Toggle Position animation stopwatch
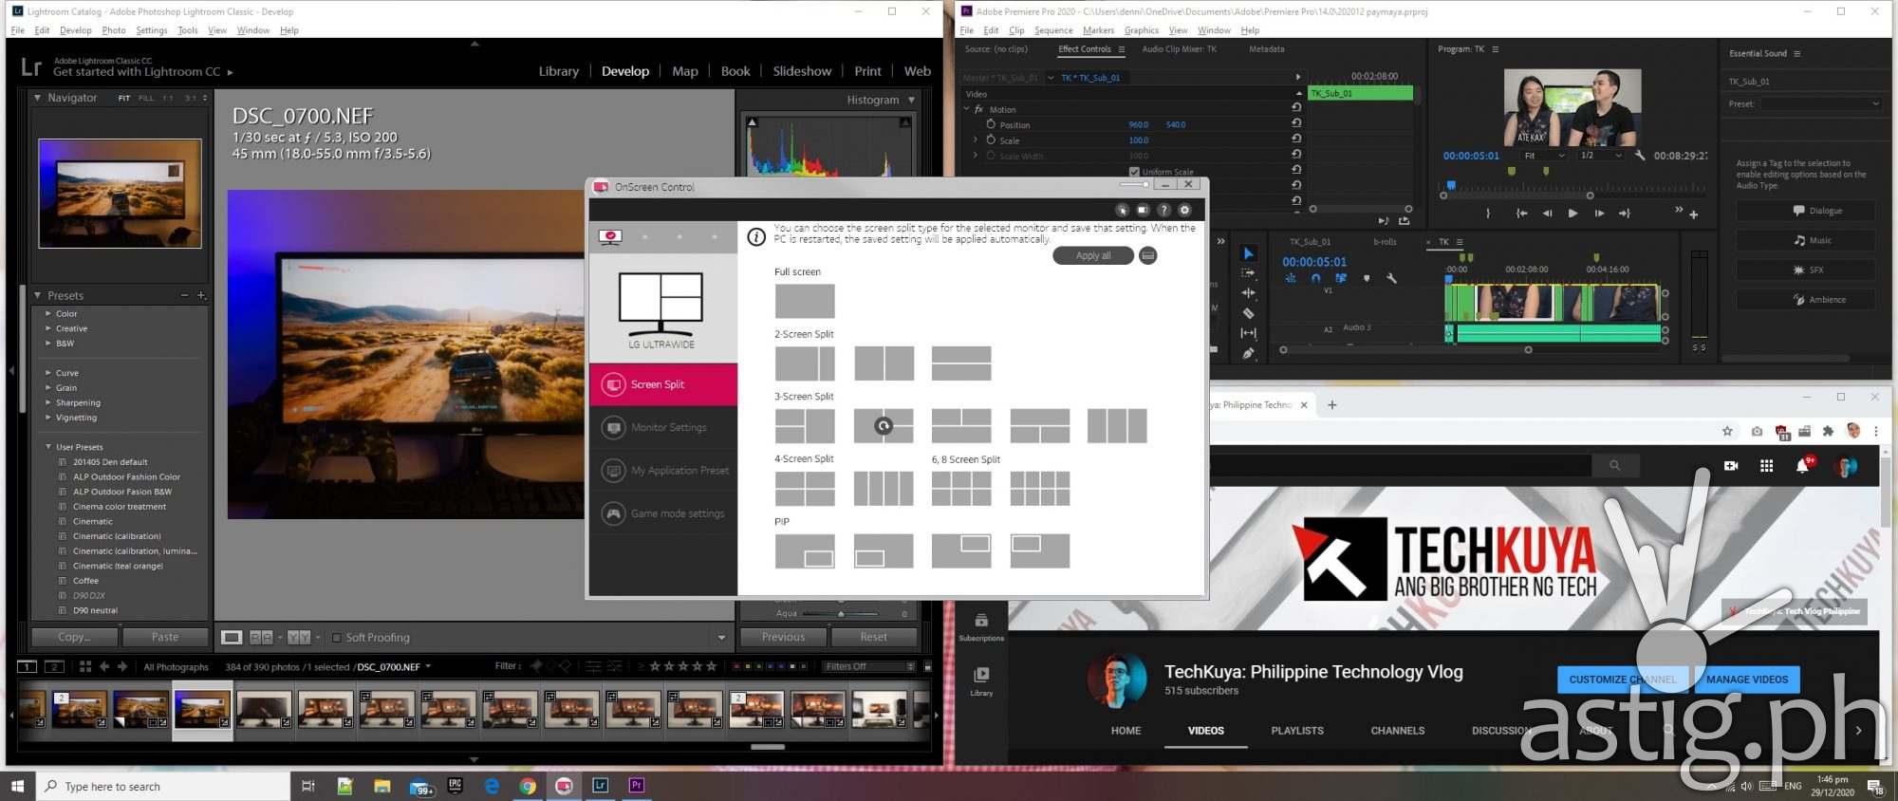This screenshot has width=1898, height=801. 991,124
